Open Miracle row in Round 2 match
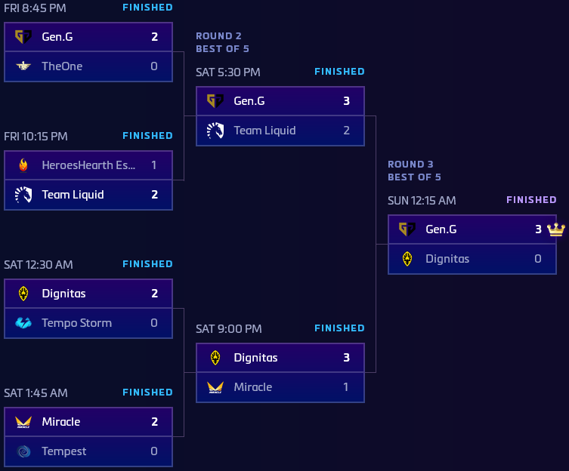Screen dimensions: 569x471 [280, 387]
